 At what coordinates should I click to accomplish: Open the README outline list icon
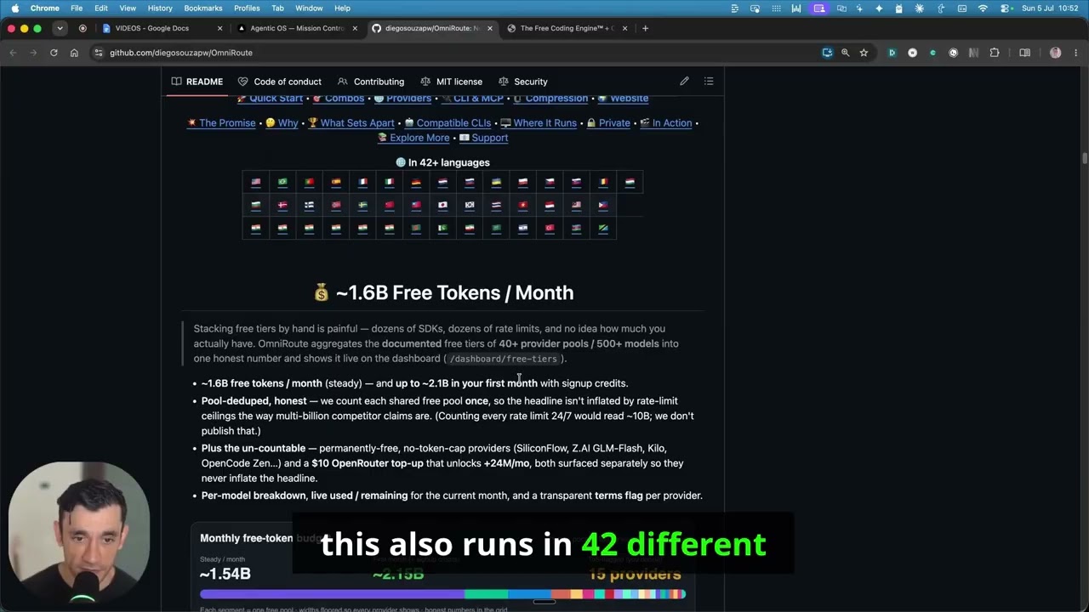pyautogui.click(x=709, y=82)
